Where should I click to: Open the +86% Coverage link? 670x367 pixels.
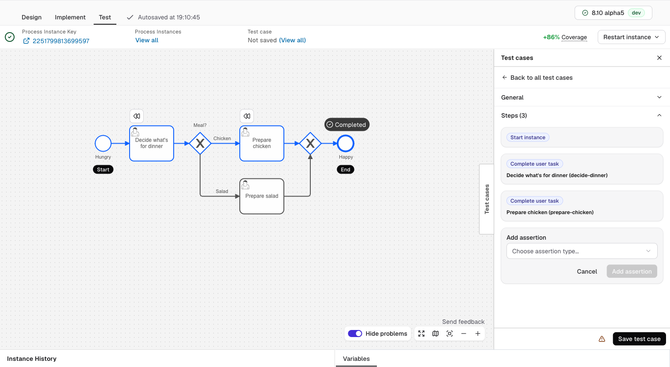(565, 37)
